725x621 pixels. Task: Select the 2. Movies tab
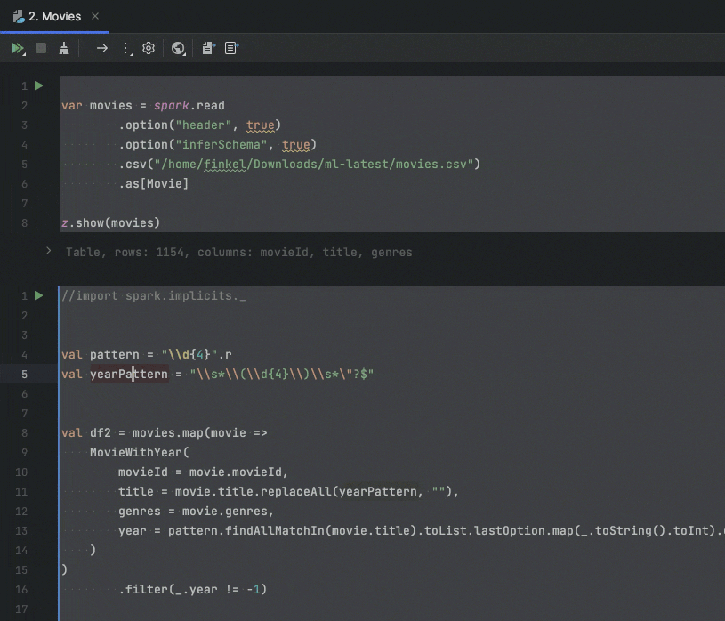[54, 16]
